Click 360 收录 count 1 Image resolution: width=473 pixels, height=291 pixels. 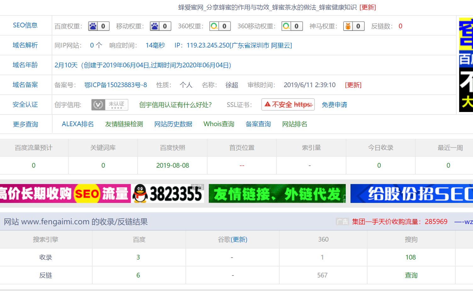click(x=322, y=257)
